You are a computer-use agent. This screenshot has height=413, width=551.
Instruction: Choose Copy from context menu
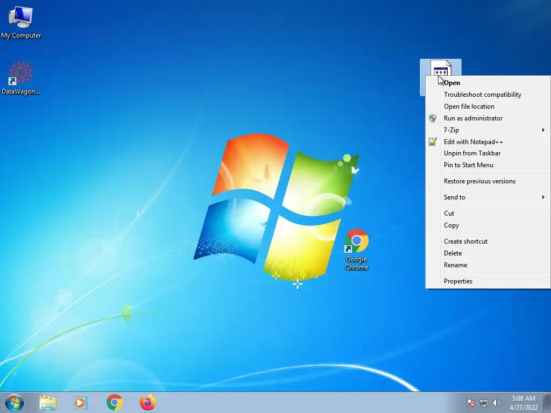click(488, 225)
